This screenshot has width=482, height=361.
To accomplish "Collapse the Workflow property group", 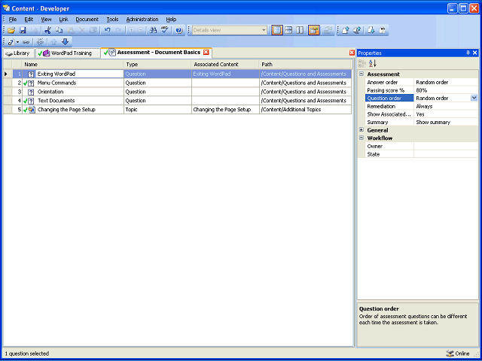I will coord(361,138).
